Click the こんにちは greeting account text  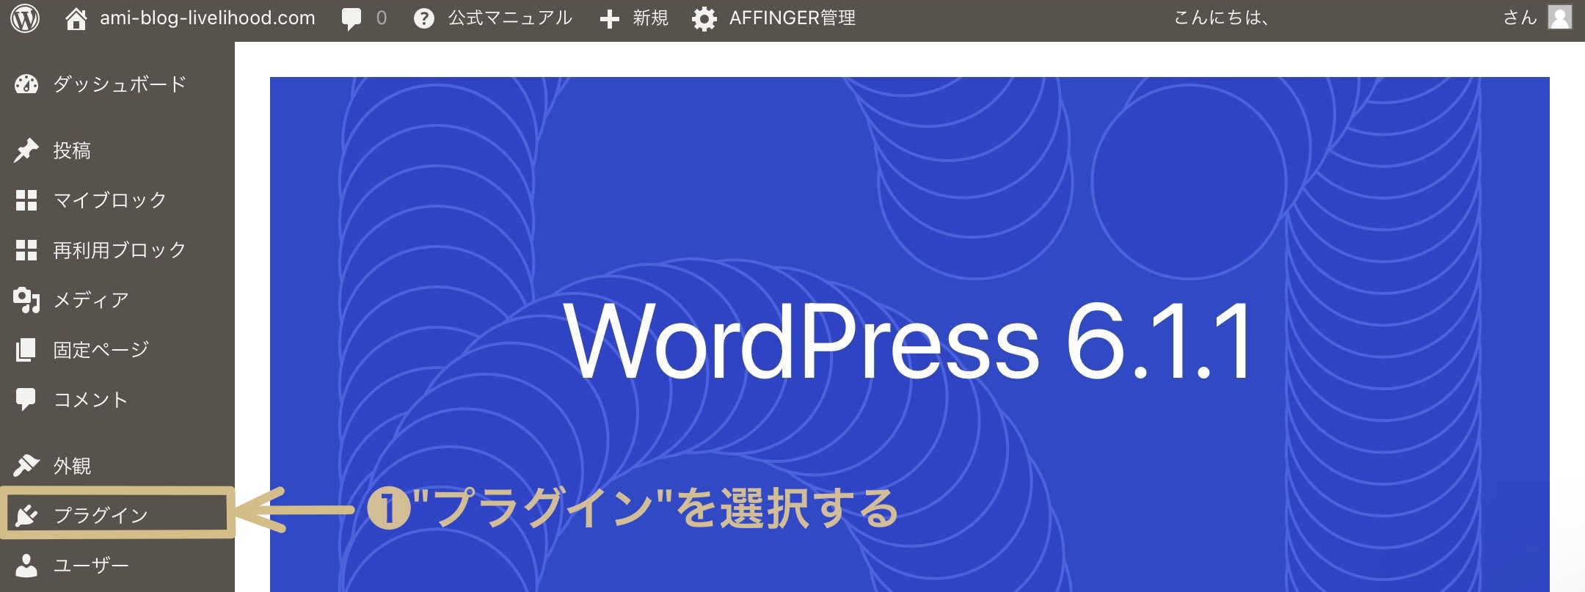click(1222, 18)
